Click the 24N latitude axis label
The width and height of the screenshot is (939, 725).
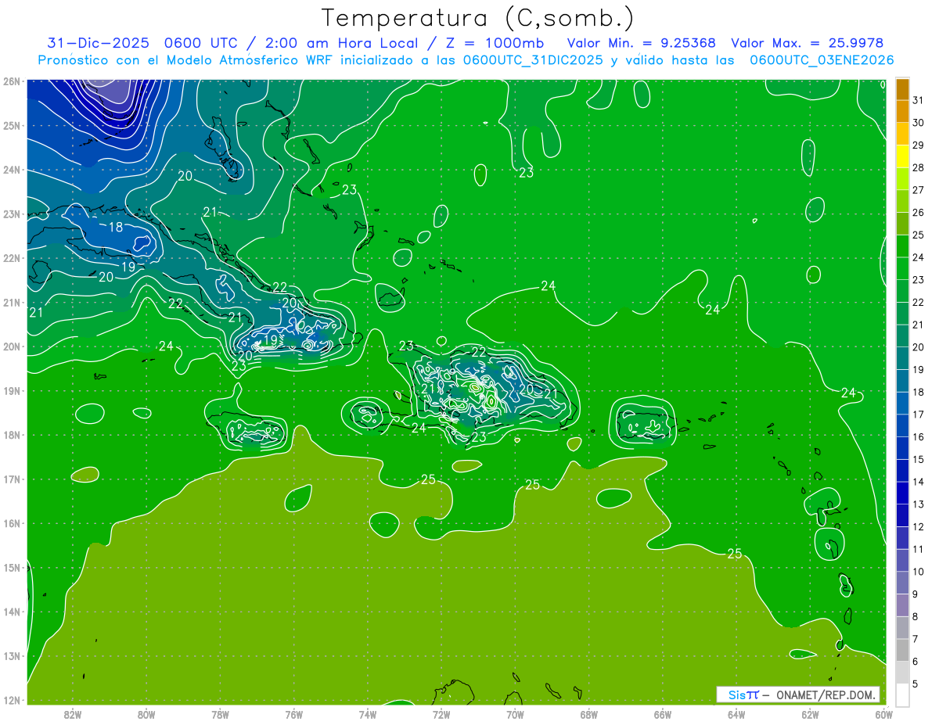coord(12,170)
